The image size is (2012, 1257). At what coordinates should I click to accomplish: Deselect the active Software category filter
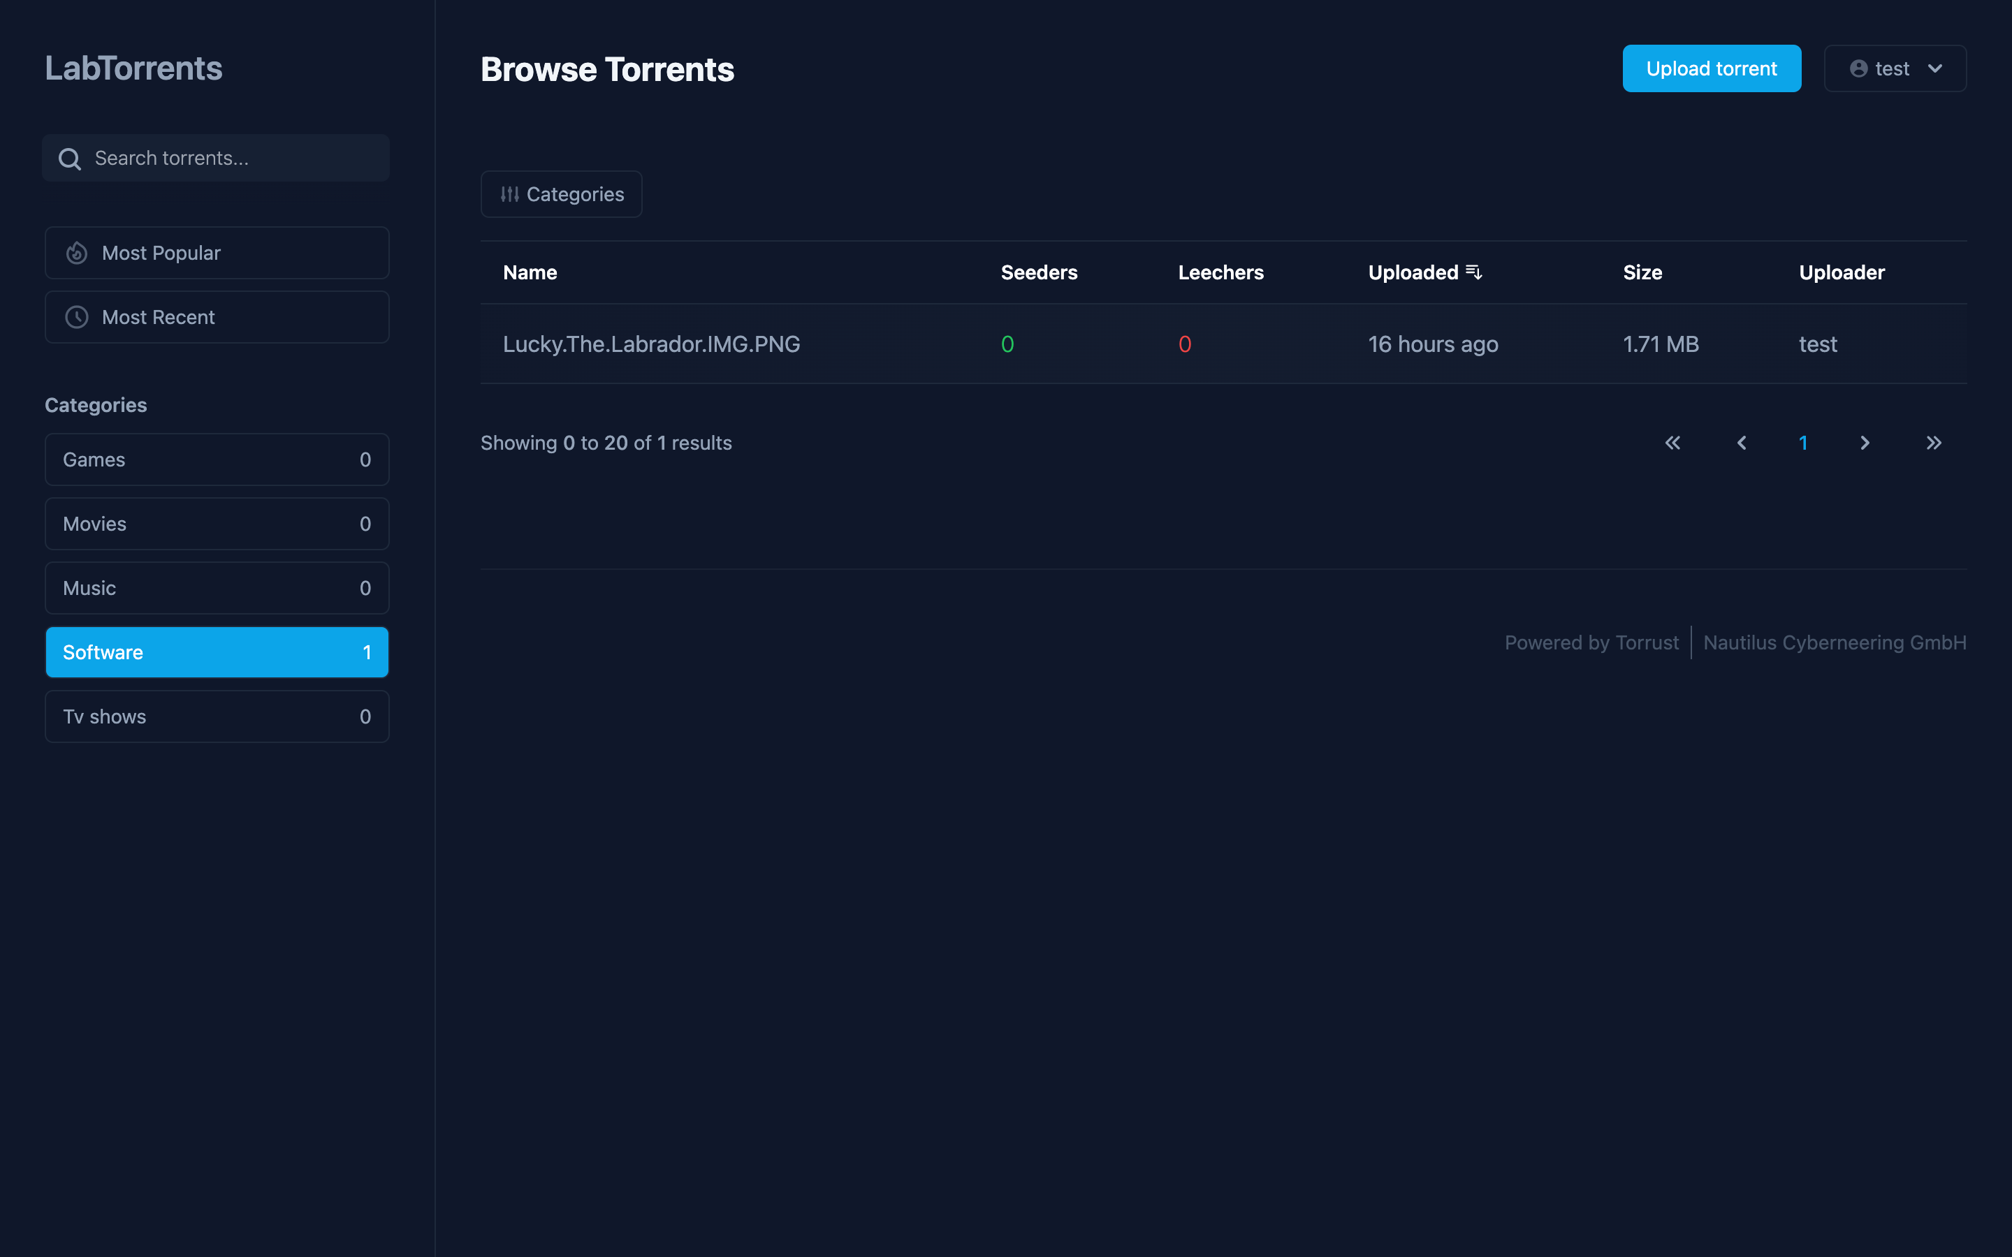coord(216,653)
